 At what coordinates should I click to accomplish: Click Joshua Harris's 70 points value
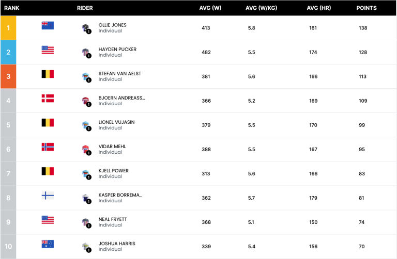[362, 247]
